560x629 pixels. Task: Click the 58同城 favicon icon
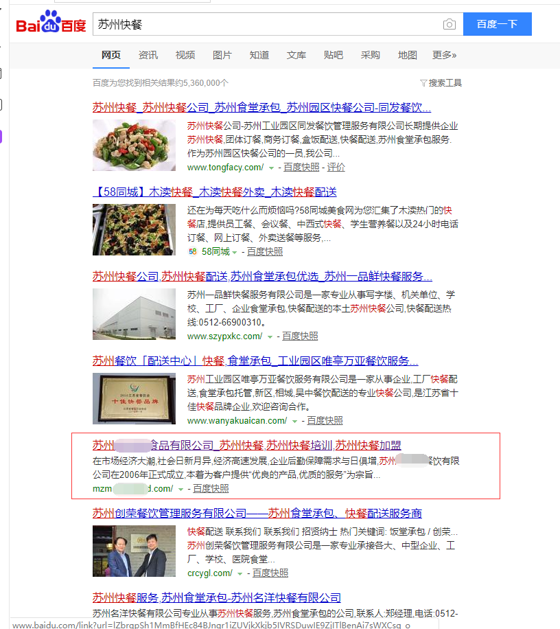pyautogui.click(x=192, y=251)
